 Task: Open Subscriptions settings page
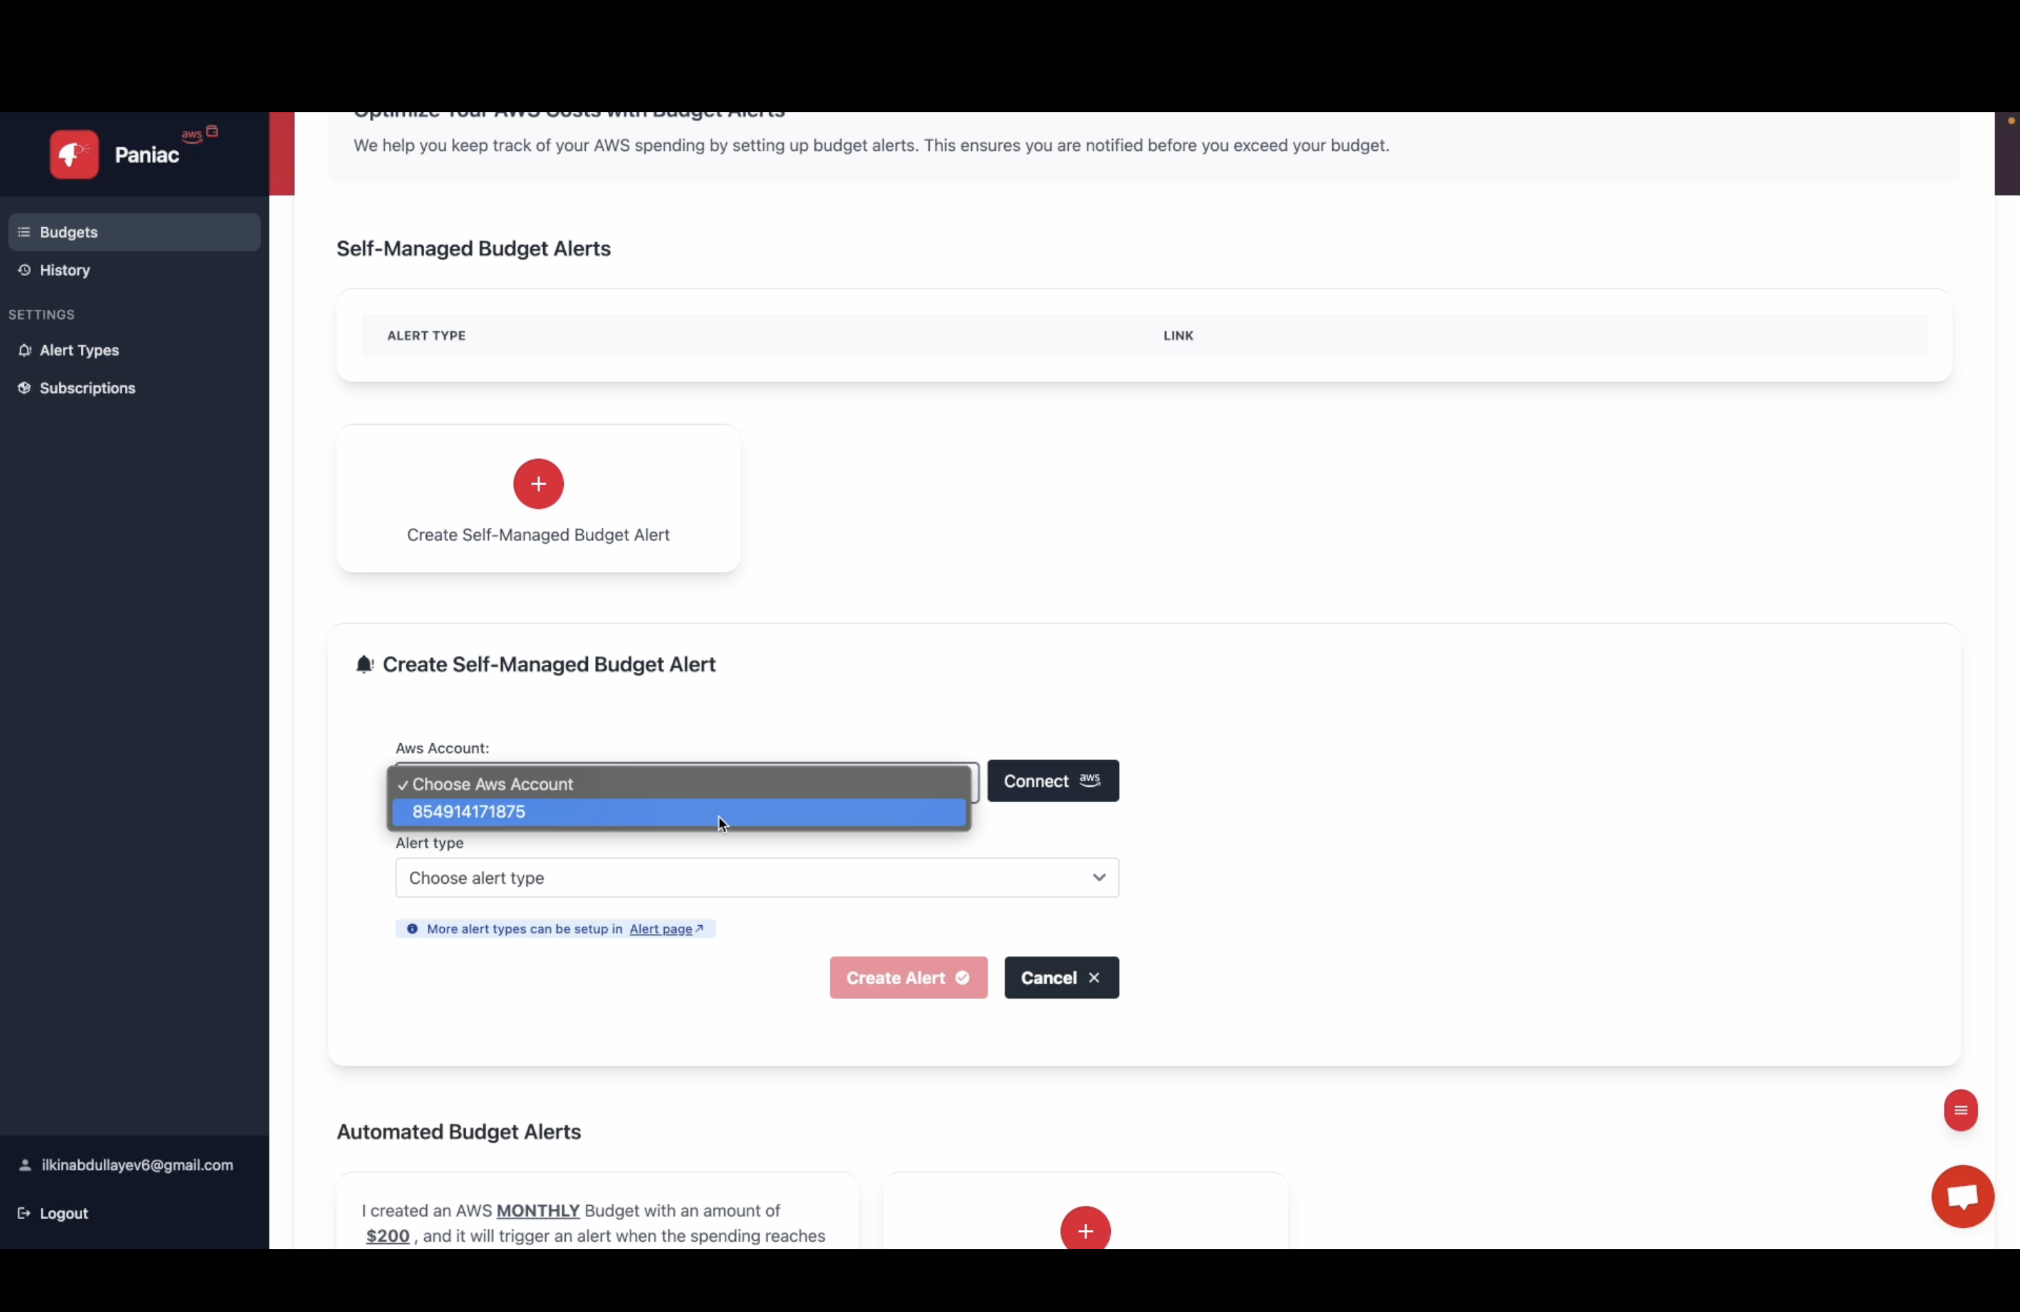tap(87, 388)
